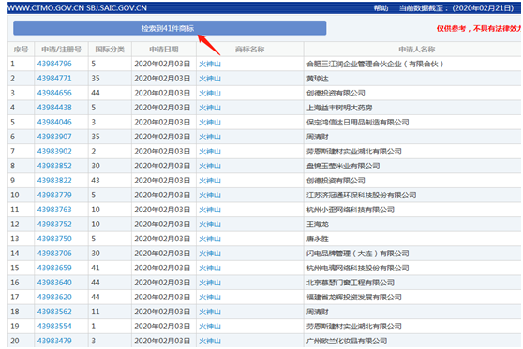
Task: Select applicant 杭州电魂网络科技股份有限公司
Action: point(357,268)
